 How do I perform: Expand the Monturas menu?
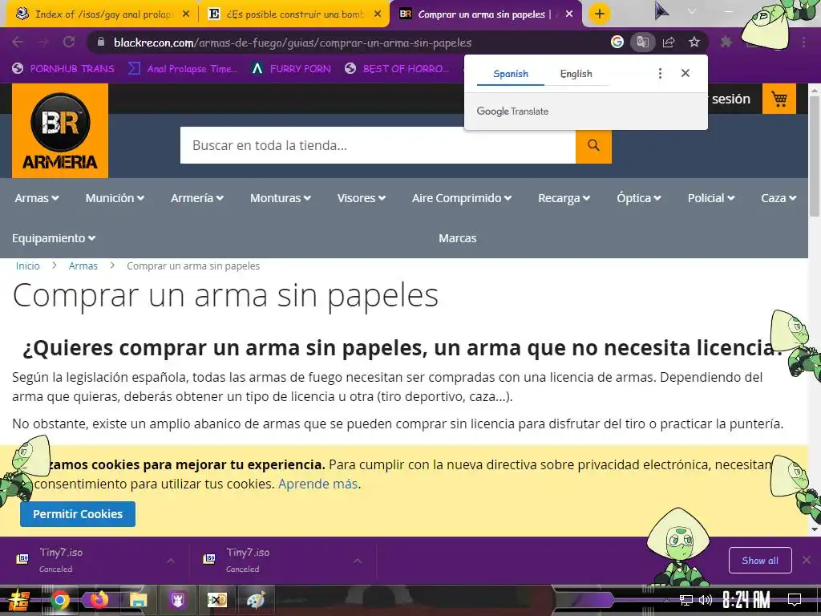tap(280, 198)
